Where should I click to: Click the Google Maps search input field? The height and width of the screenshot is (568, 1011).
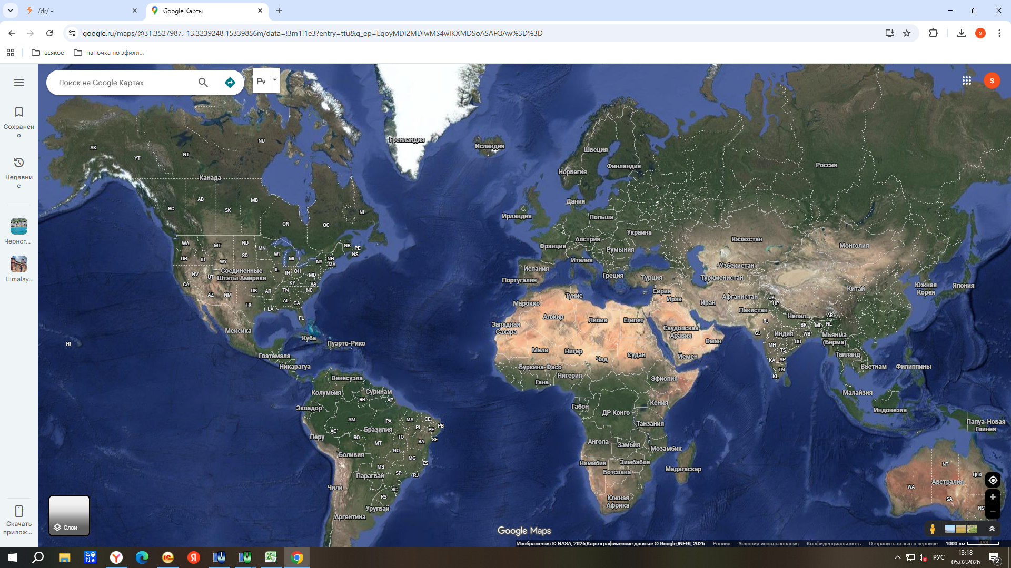click(x=121, y=83)
